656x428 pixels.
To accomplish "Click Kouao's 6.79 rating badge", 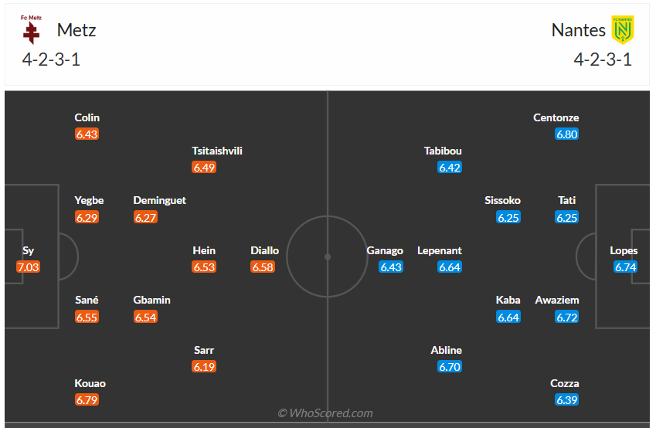I will click(x=87, y=400).
